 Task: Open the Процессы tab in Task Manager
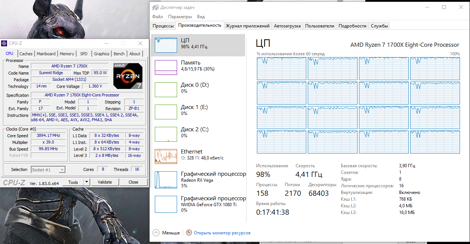point(163,26)
